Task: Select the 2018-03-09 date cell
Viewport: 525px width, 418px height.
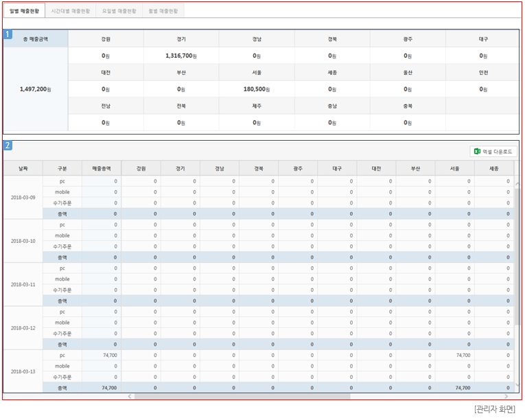Action: coord(23,197)
